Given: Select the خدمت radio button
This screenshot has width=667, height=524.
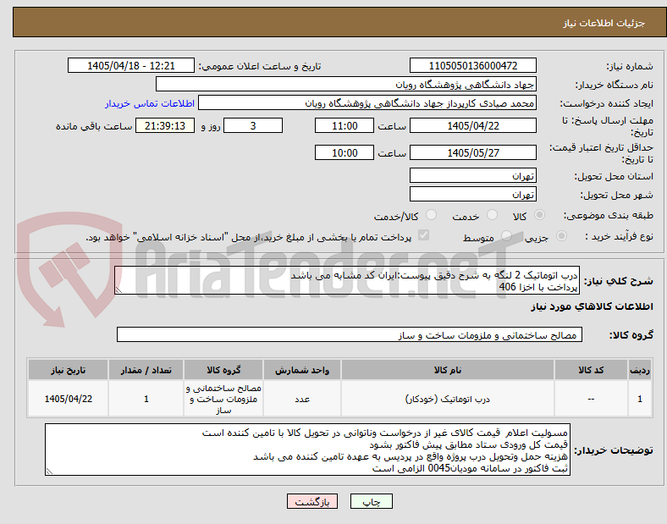Looking at the screenshot, I should pos(492,215).
